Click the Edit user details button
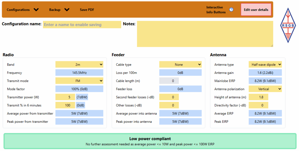 (256, 10)
